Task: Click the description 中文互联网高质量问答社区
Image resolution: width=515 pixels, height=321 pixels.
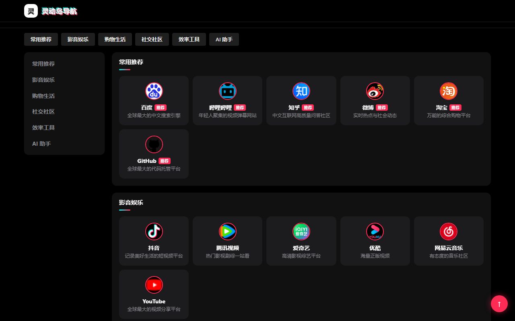Action: point(301,116)
